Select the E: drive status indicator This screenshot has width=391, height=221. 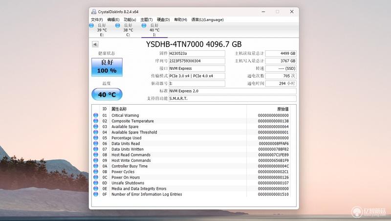pyautogui.click(x=91, y=25)
